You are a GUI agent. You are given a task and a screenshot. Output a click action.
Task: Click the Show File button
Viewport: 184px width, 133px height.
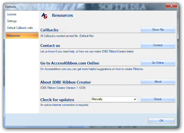(x=158, y=30)
